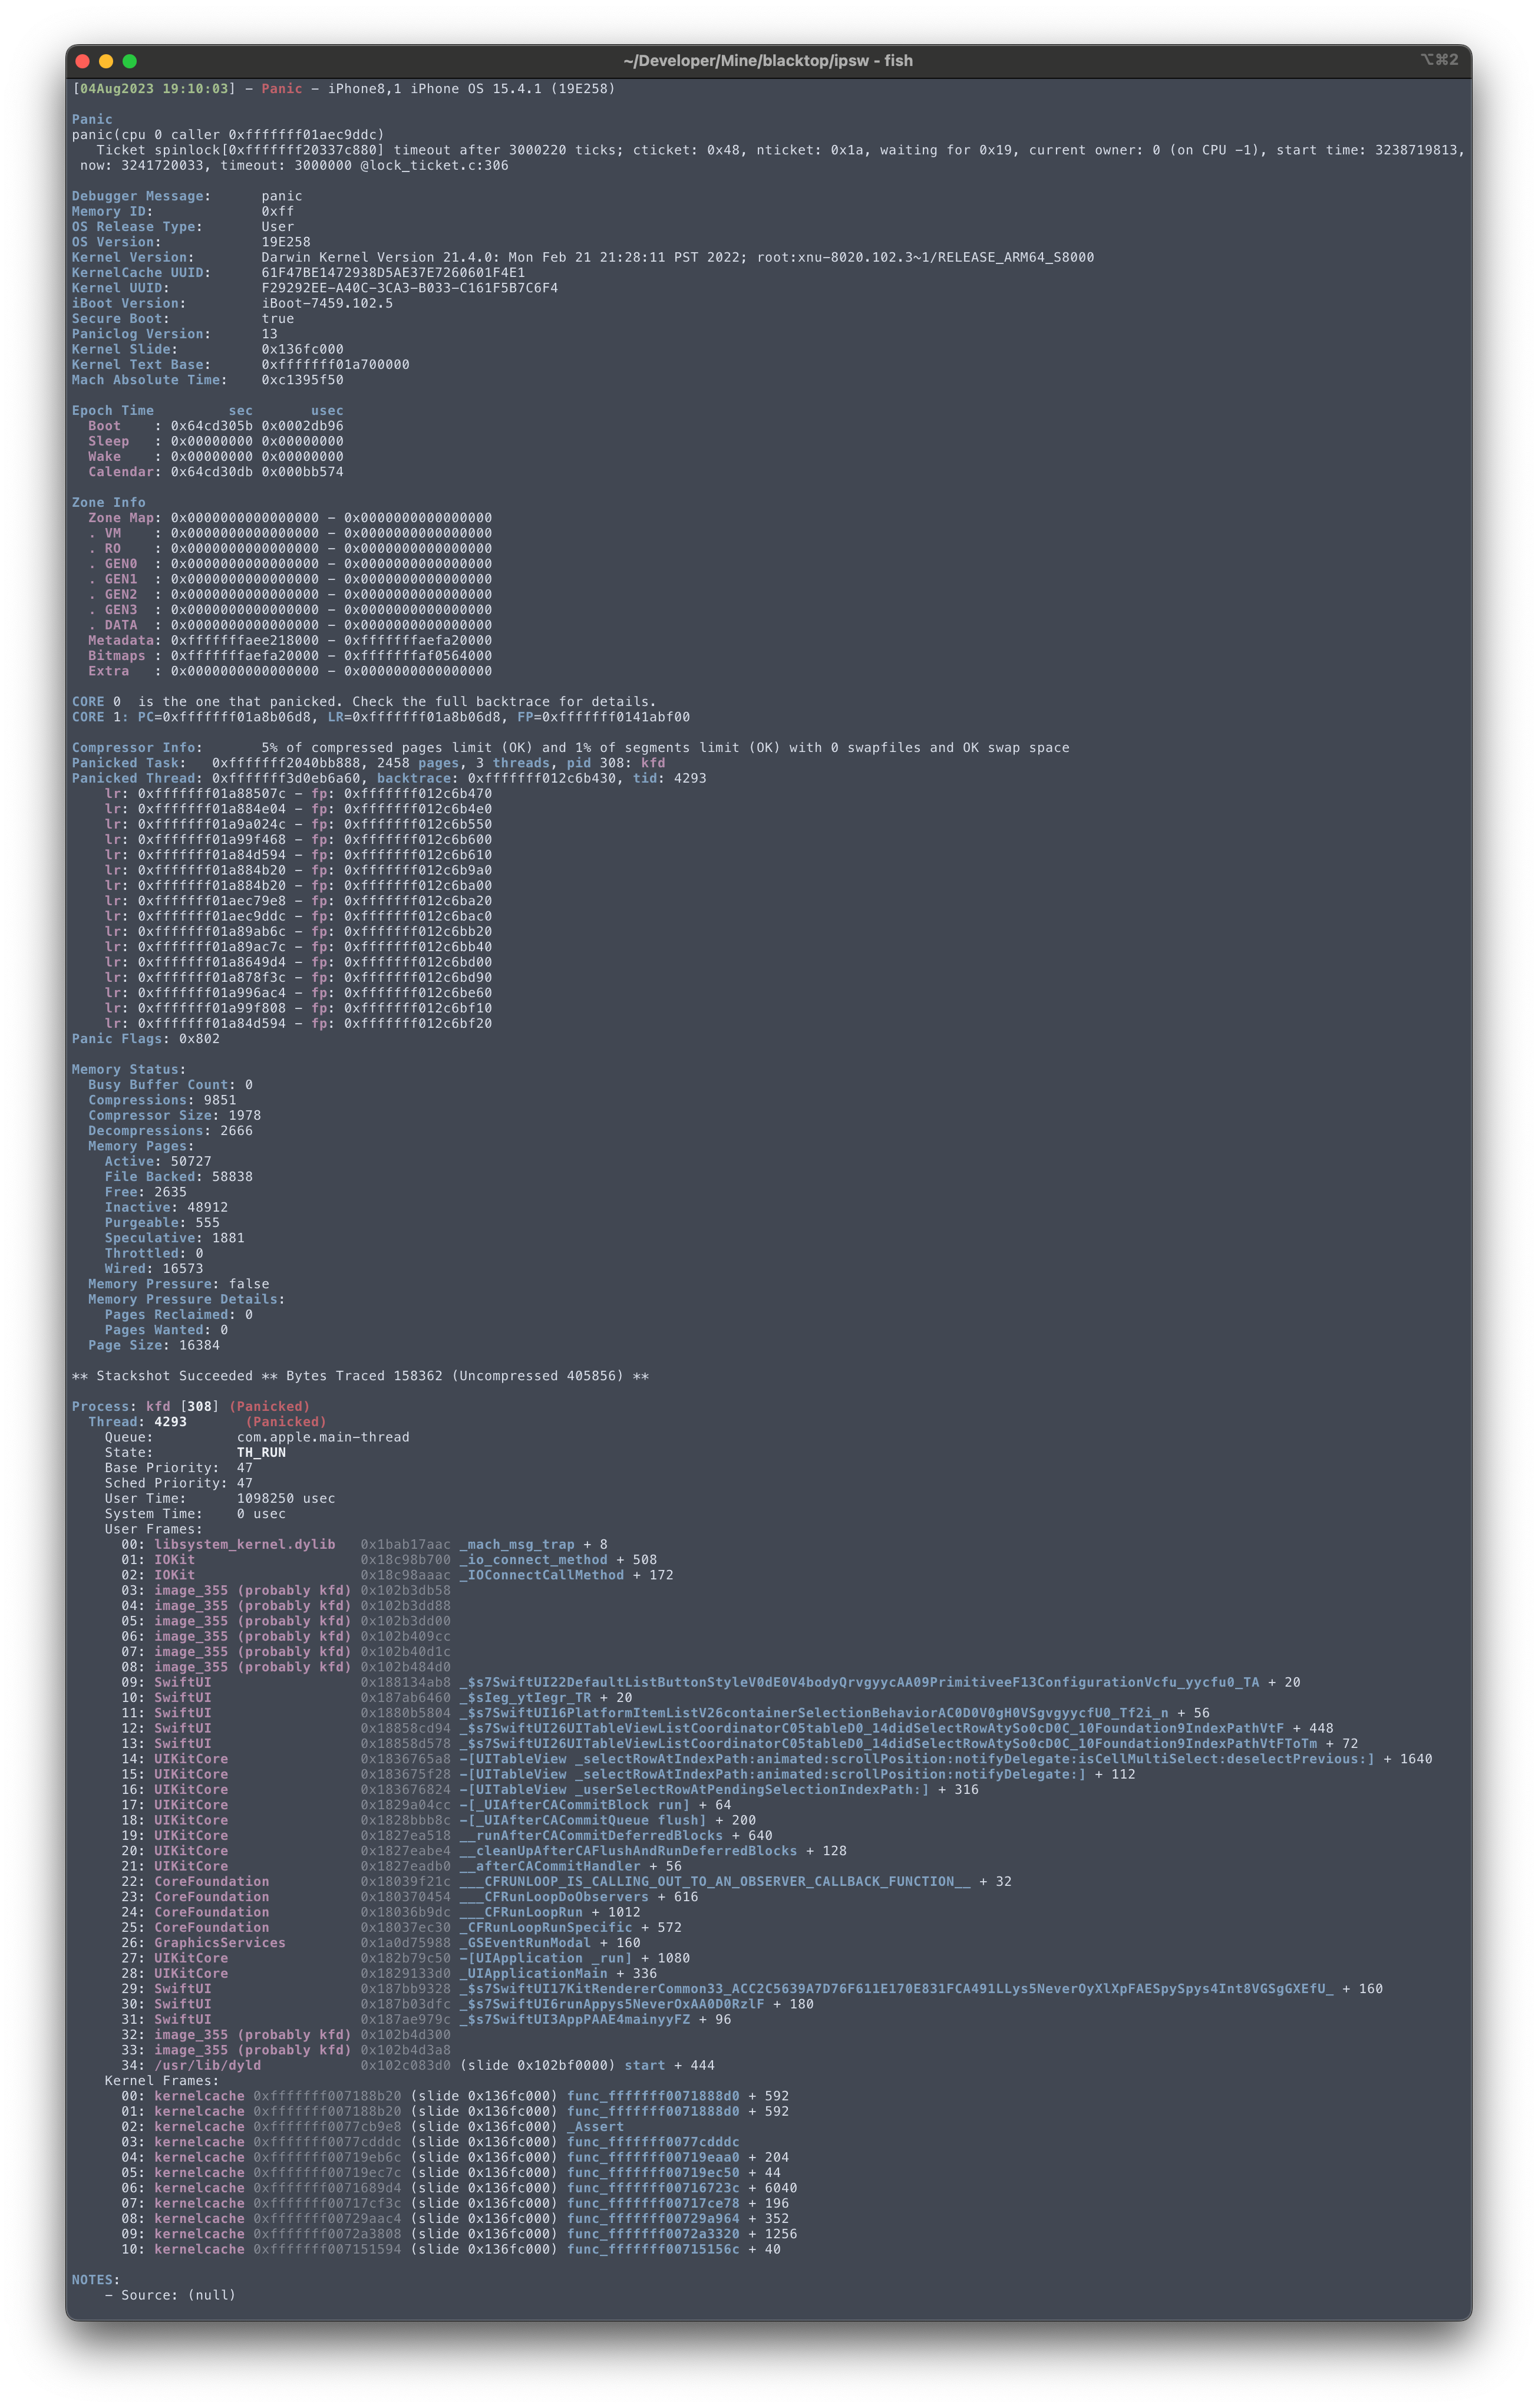Click the 'Compressor Info:' label

click(x=137, y=748)
